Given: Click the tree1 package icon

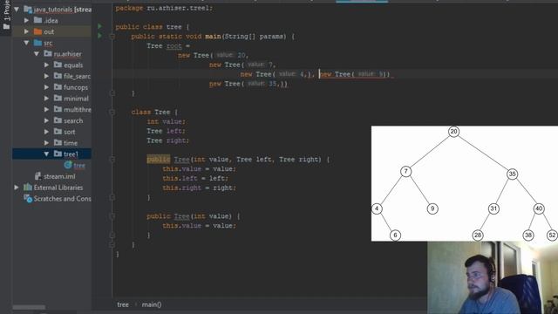Looking at the screenshot, I should [58, 154].
